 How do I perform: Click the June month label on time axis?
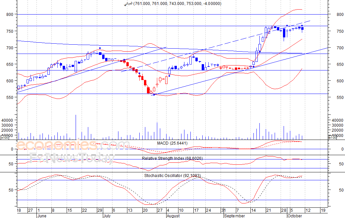coord(43,216)
